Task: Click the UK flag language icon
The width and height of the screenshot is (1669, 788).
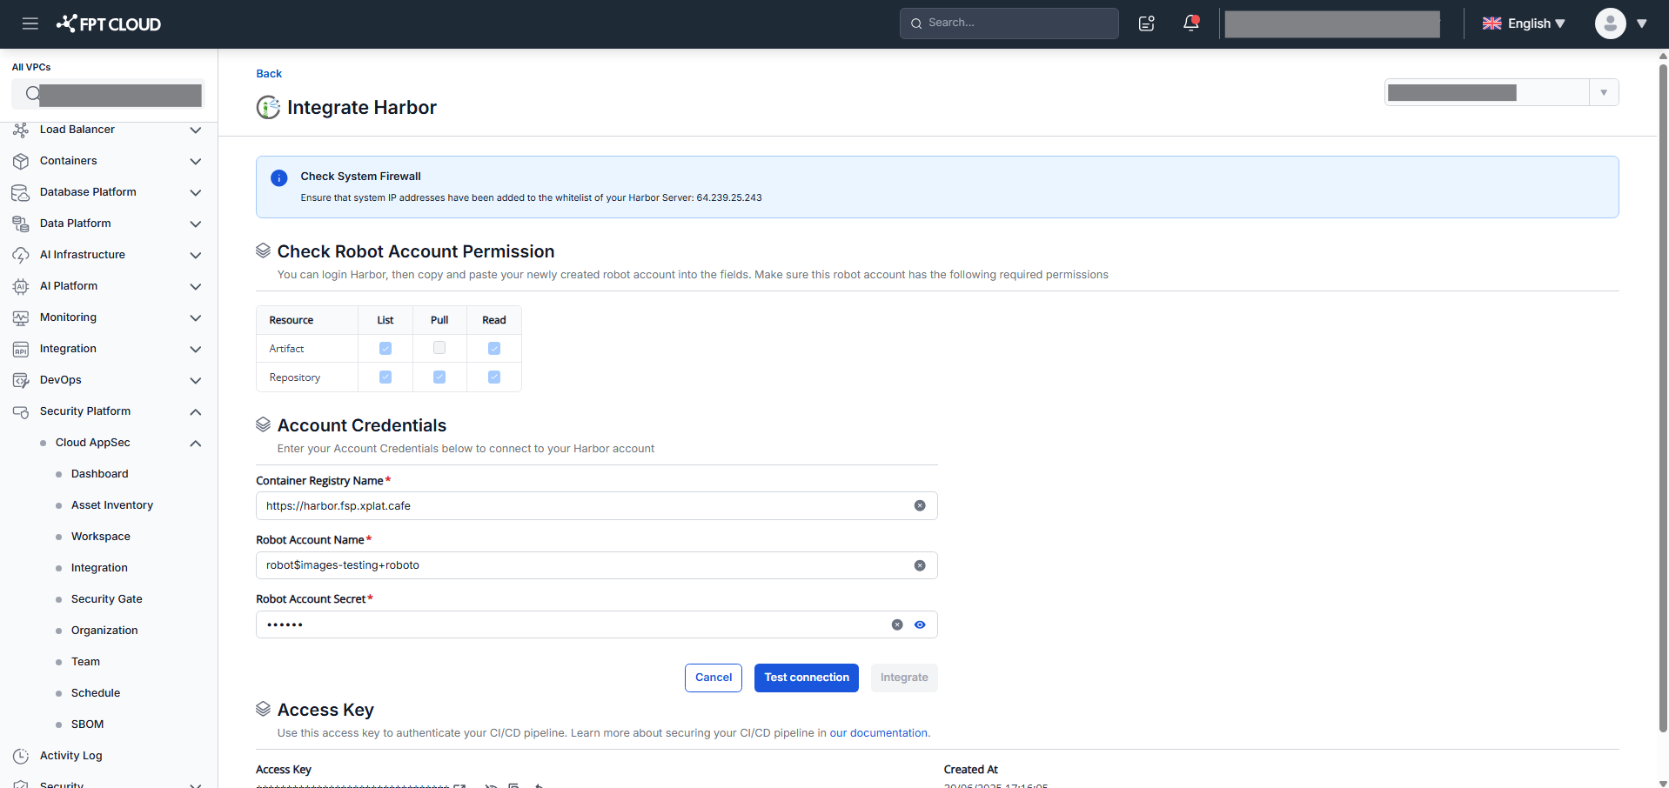Action: pyautogui.click(x=1491, y=23)
